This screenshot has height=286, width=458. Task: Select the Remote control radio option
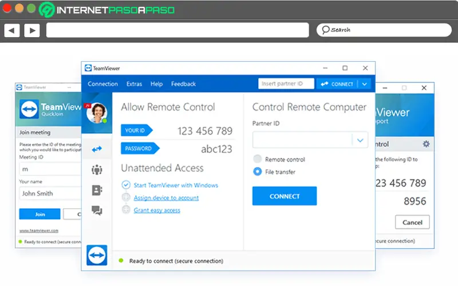click(x=257, y=159)
